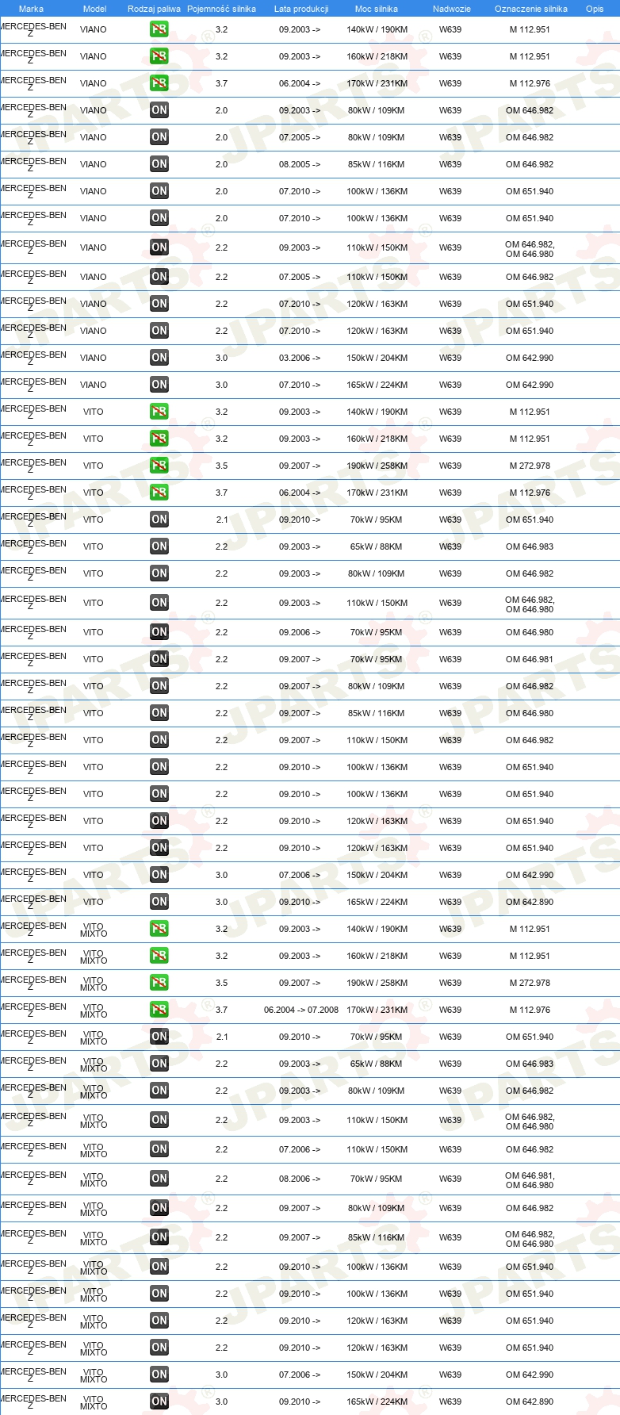Image resolution: width=620 pixels, height=1415 pixels.
Task: Click ON icon in non-Mixto VITO 2.1 row
Action: point(159,520)
